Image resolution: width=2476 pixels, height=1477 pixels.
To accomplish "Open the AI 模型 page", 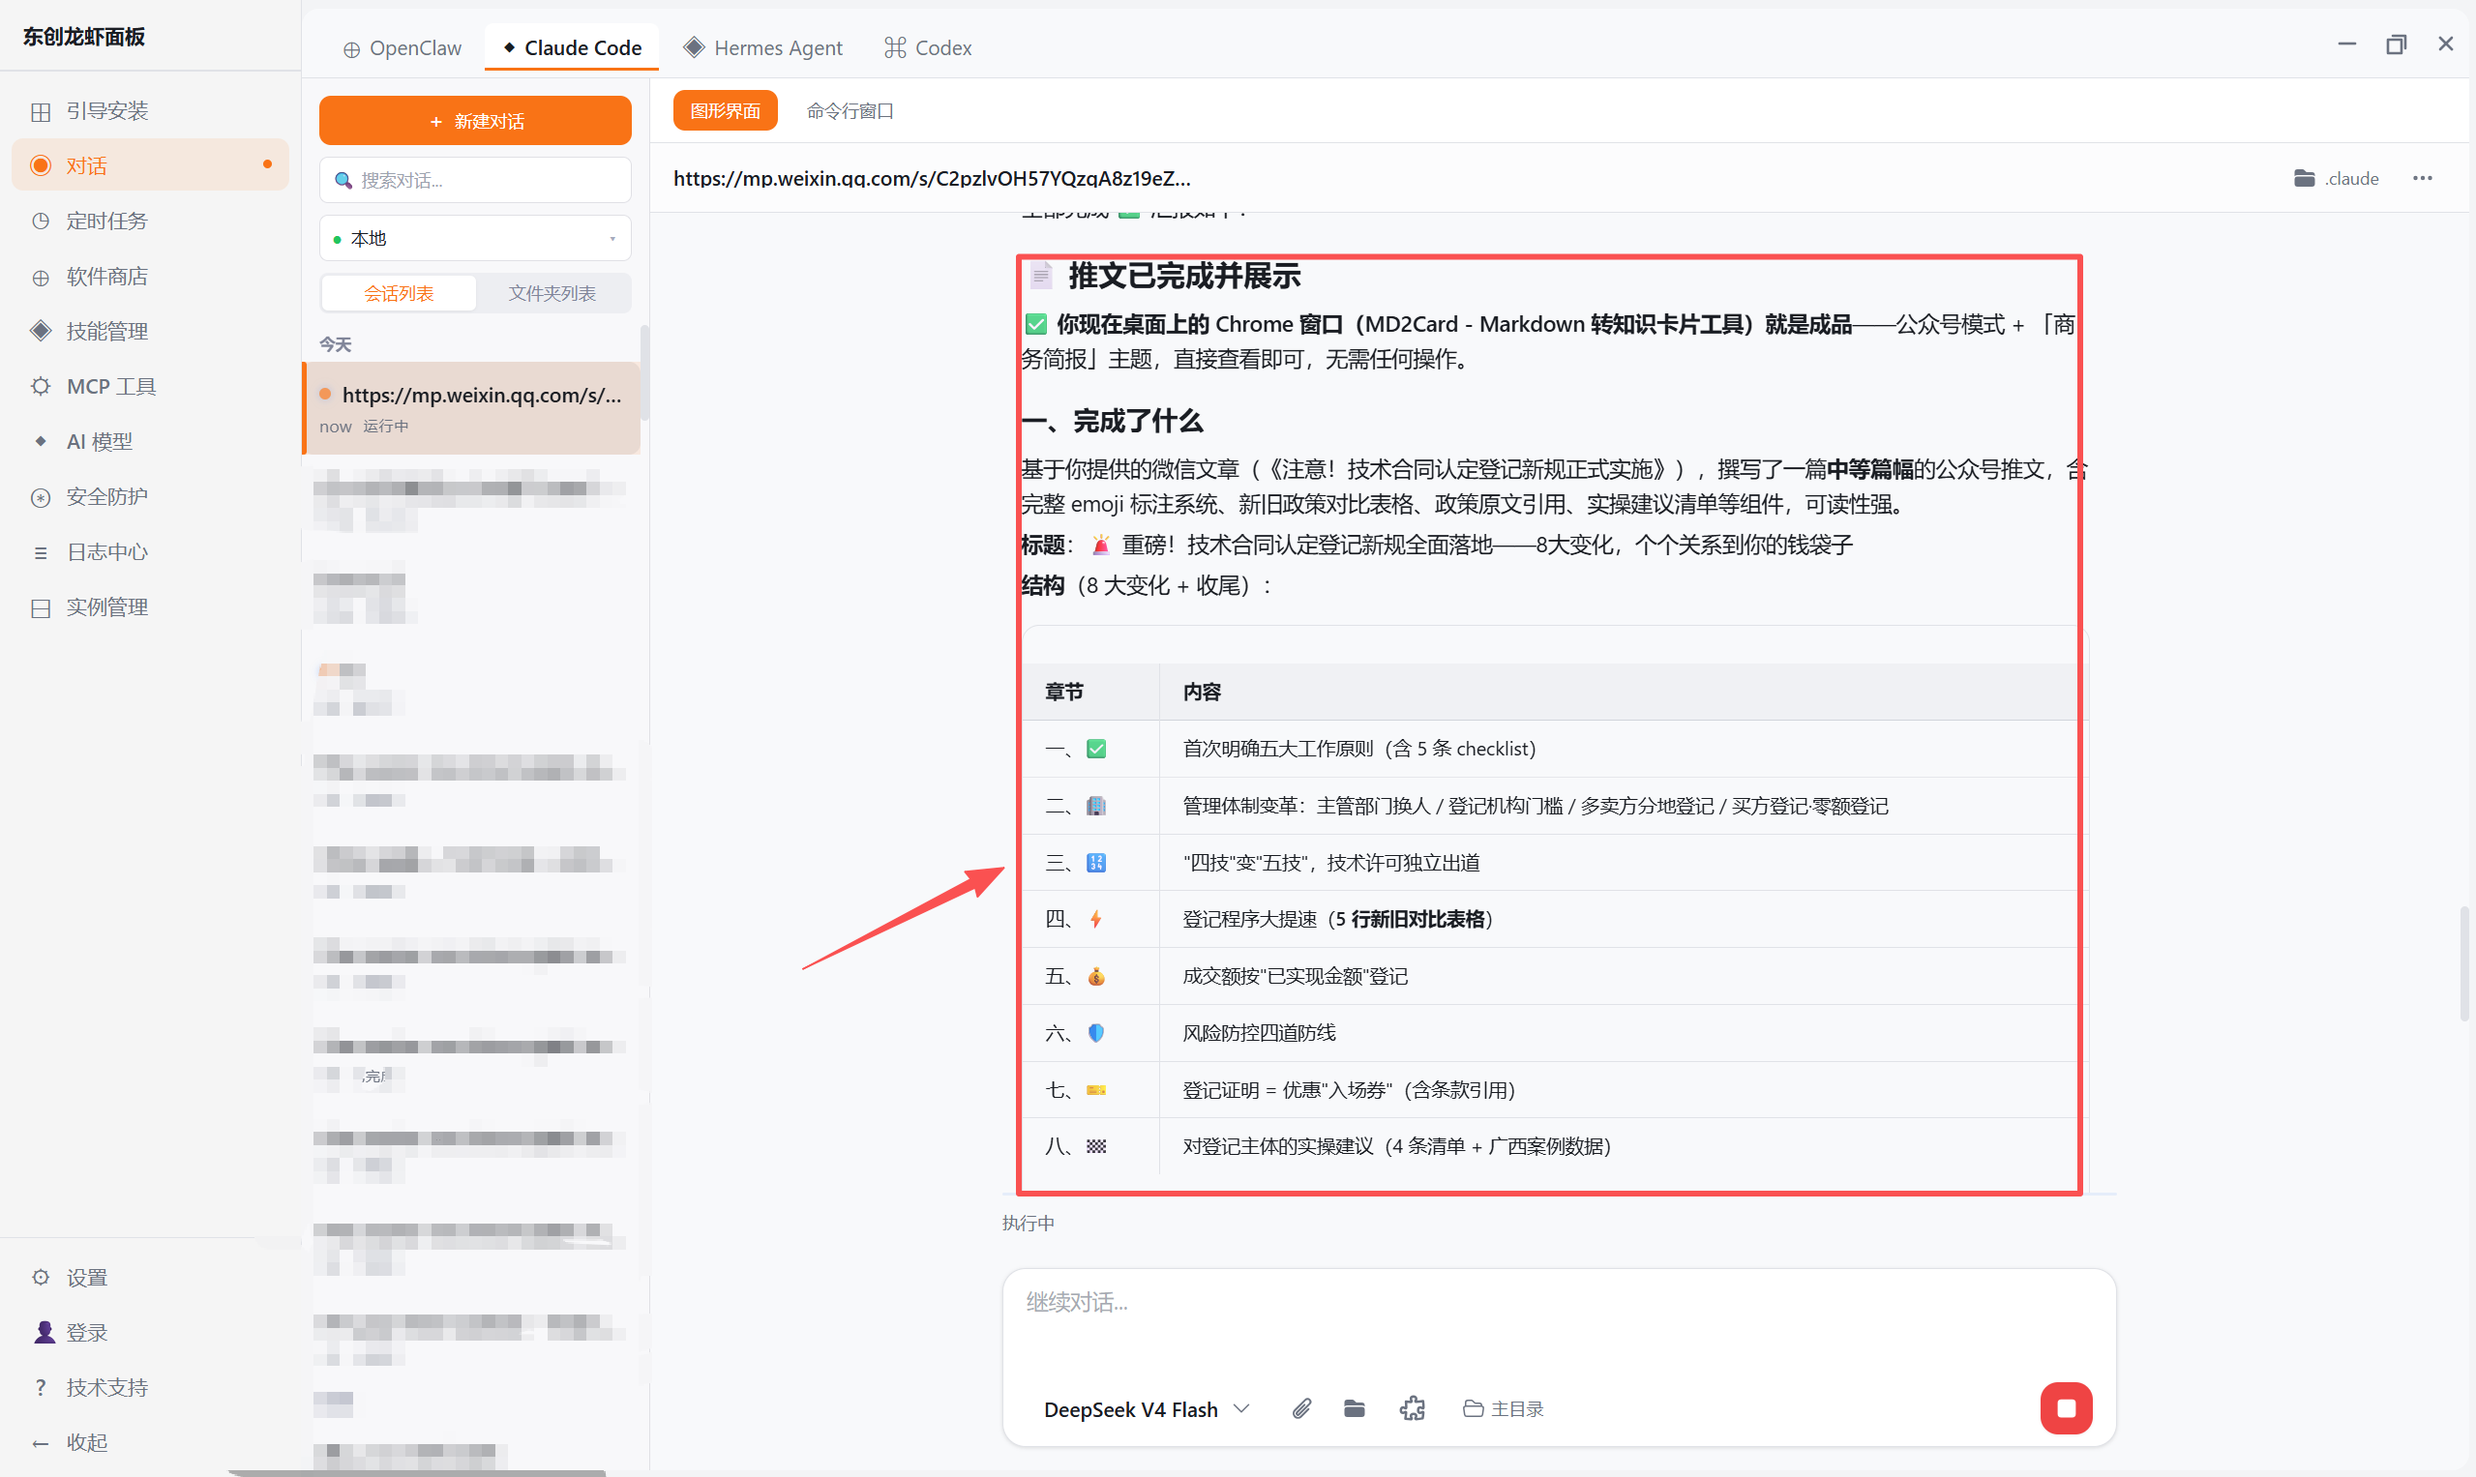I will click(x=149, y=441).
